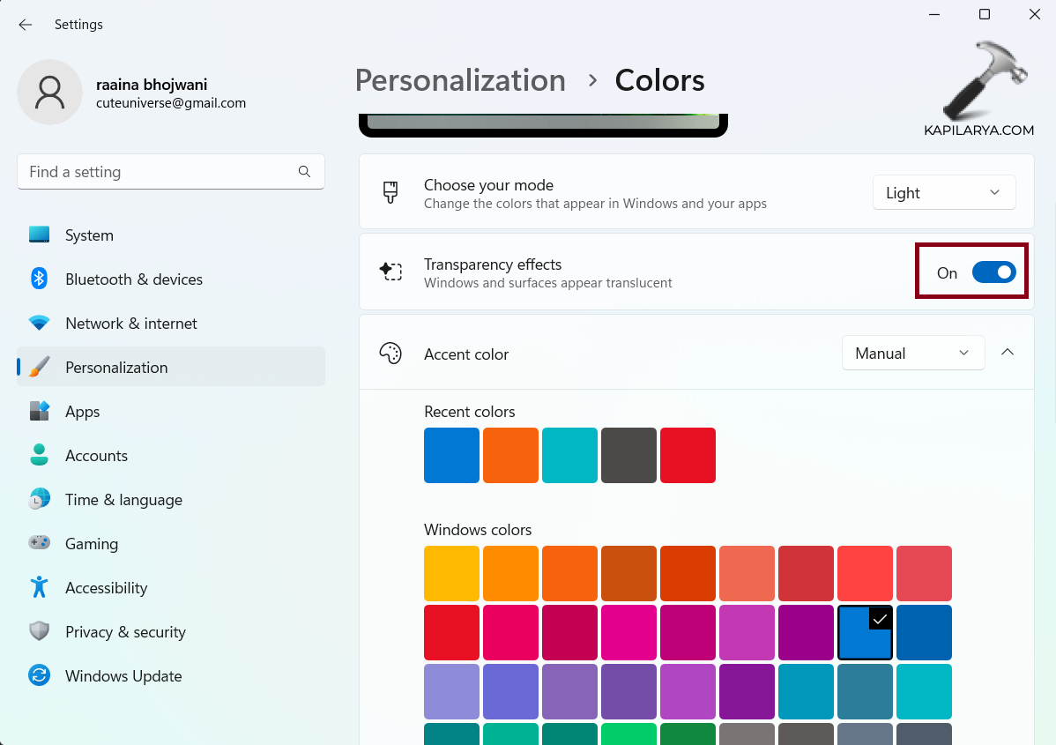1056x745 pixels.
Task: Open the Accent color Manual dropdown
Action: click(912, 354)
